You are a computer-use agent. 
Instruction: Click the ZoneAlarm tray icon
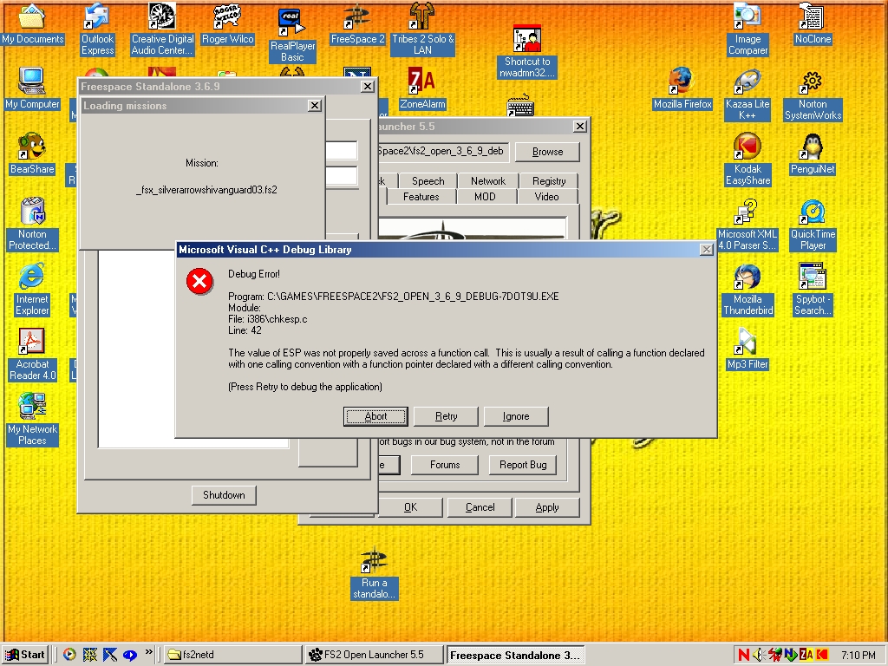point(806,655)
